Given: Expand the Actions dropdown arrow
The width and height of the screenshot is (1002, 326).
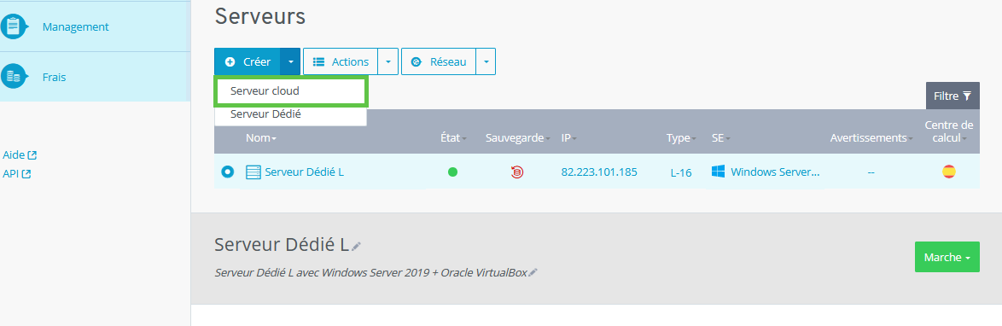Looking at the screenshot, I should click(387, 62).
